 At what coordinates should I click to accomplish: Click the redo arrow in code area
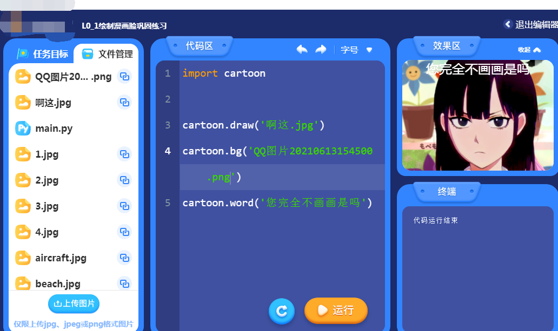[321, 50]
